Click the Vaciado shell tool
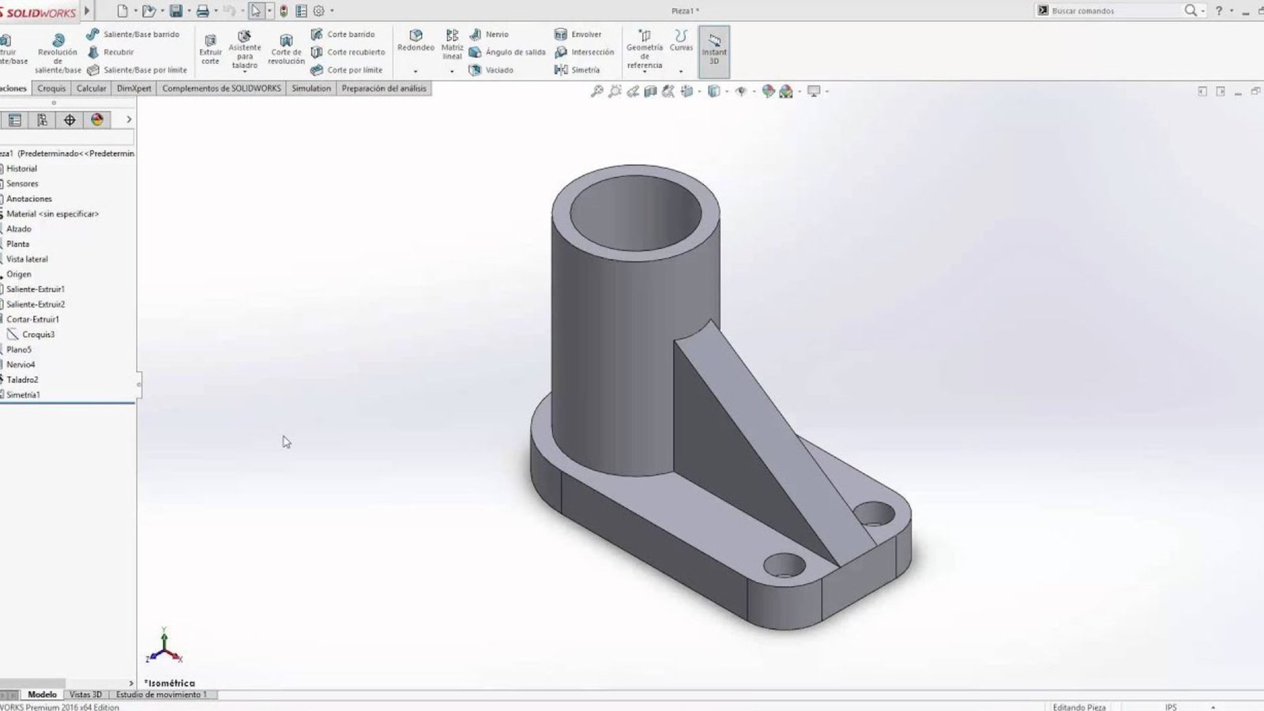Viewport: 1264px width, 711px height. [x=491, y=70]
